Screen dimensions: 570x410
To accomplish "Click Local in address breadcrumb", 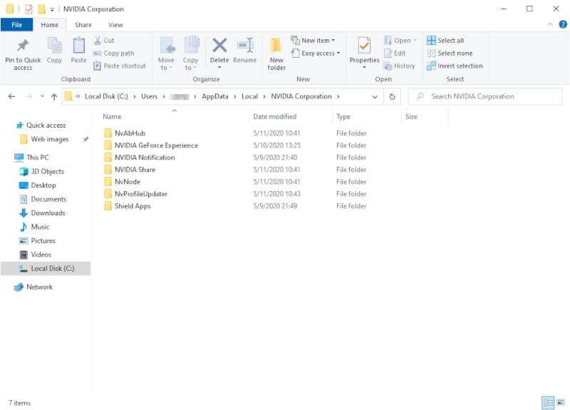I will [250, 96].
